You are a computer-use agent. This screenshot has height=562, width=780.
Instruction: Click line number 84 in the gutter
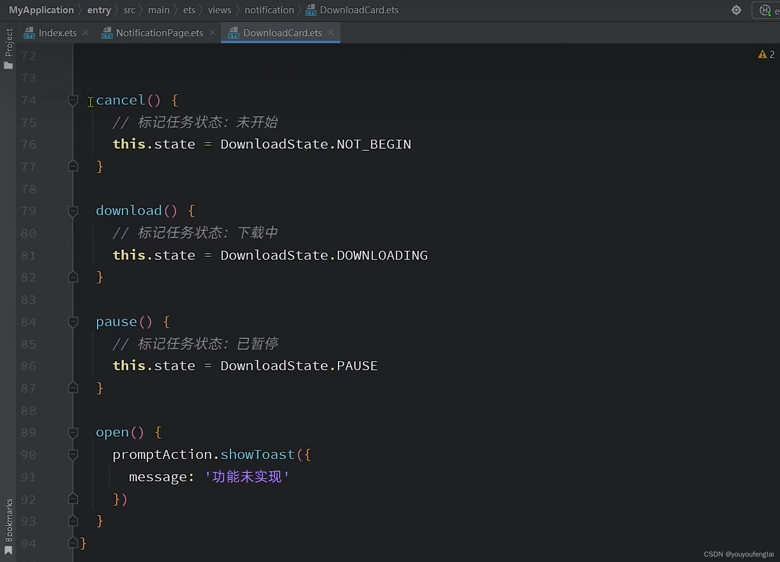tap(29, 322)
